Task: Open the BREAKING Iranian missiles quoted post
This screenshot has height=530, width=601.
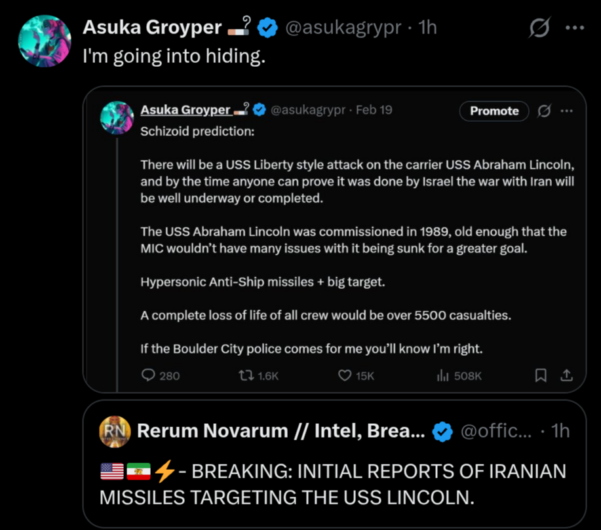Action: tap(334, 485)
